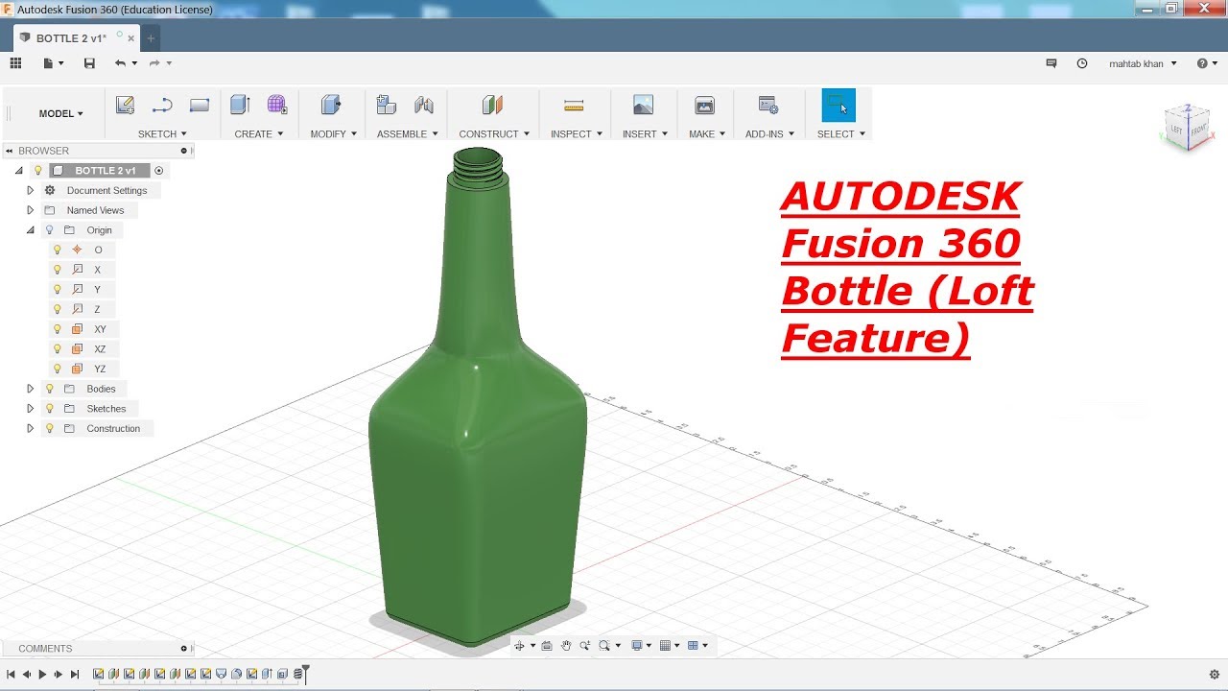This screenshot has width=1228, height=691.
Task: Open the Grid and Snaps dropdown
Action: coord(669,646)
